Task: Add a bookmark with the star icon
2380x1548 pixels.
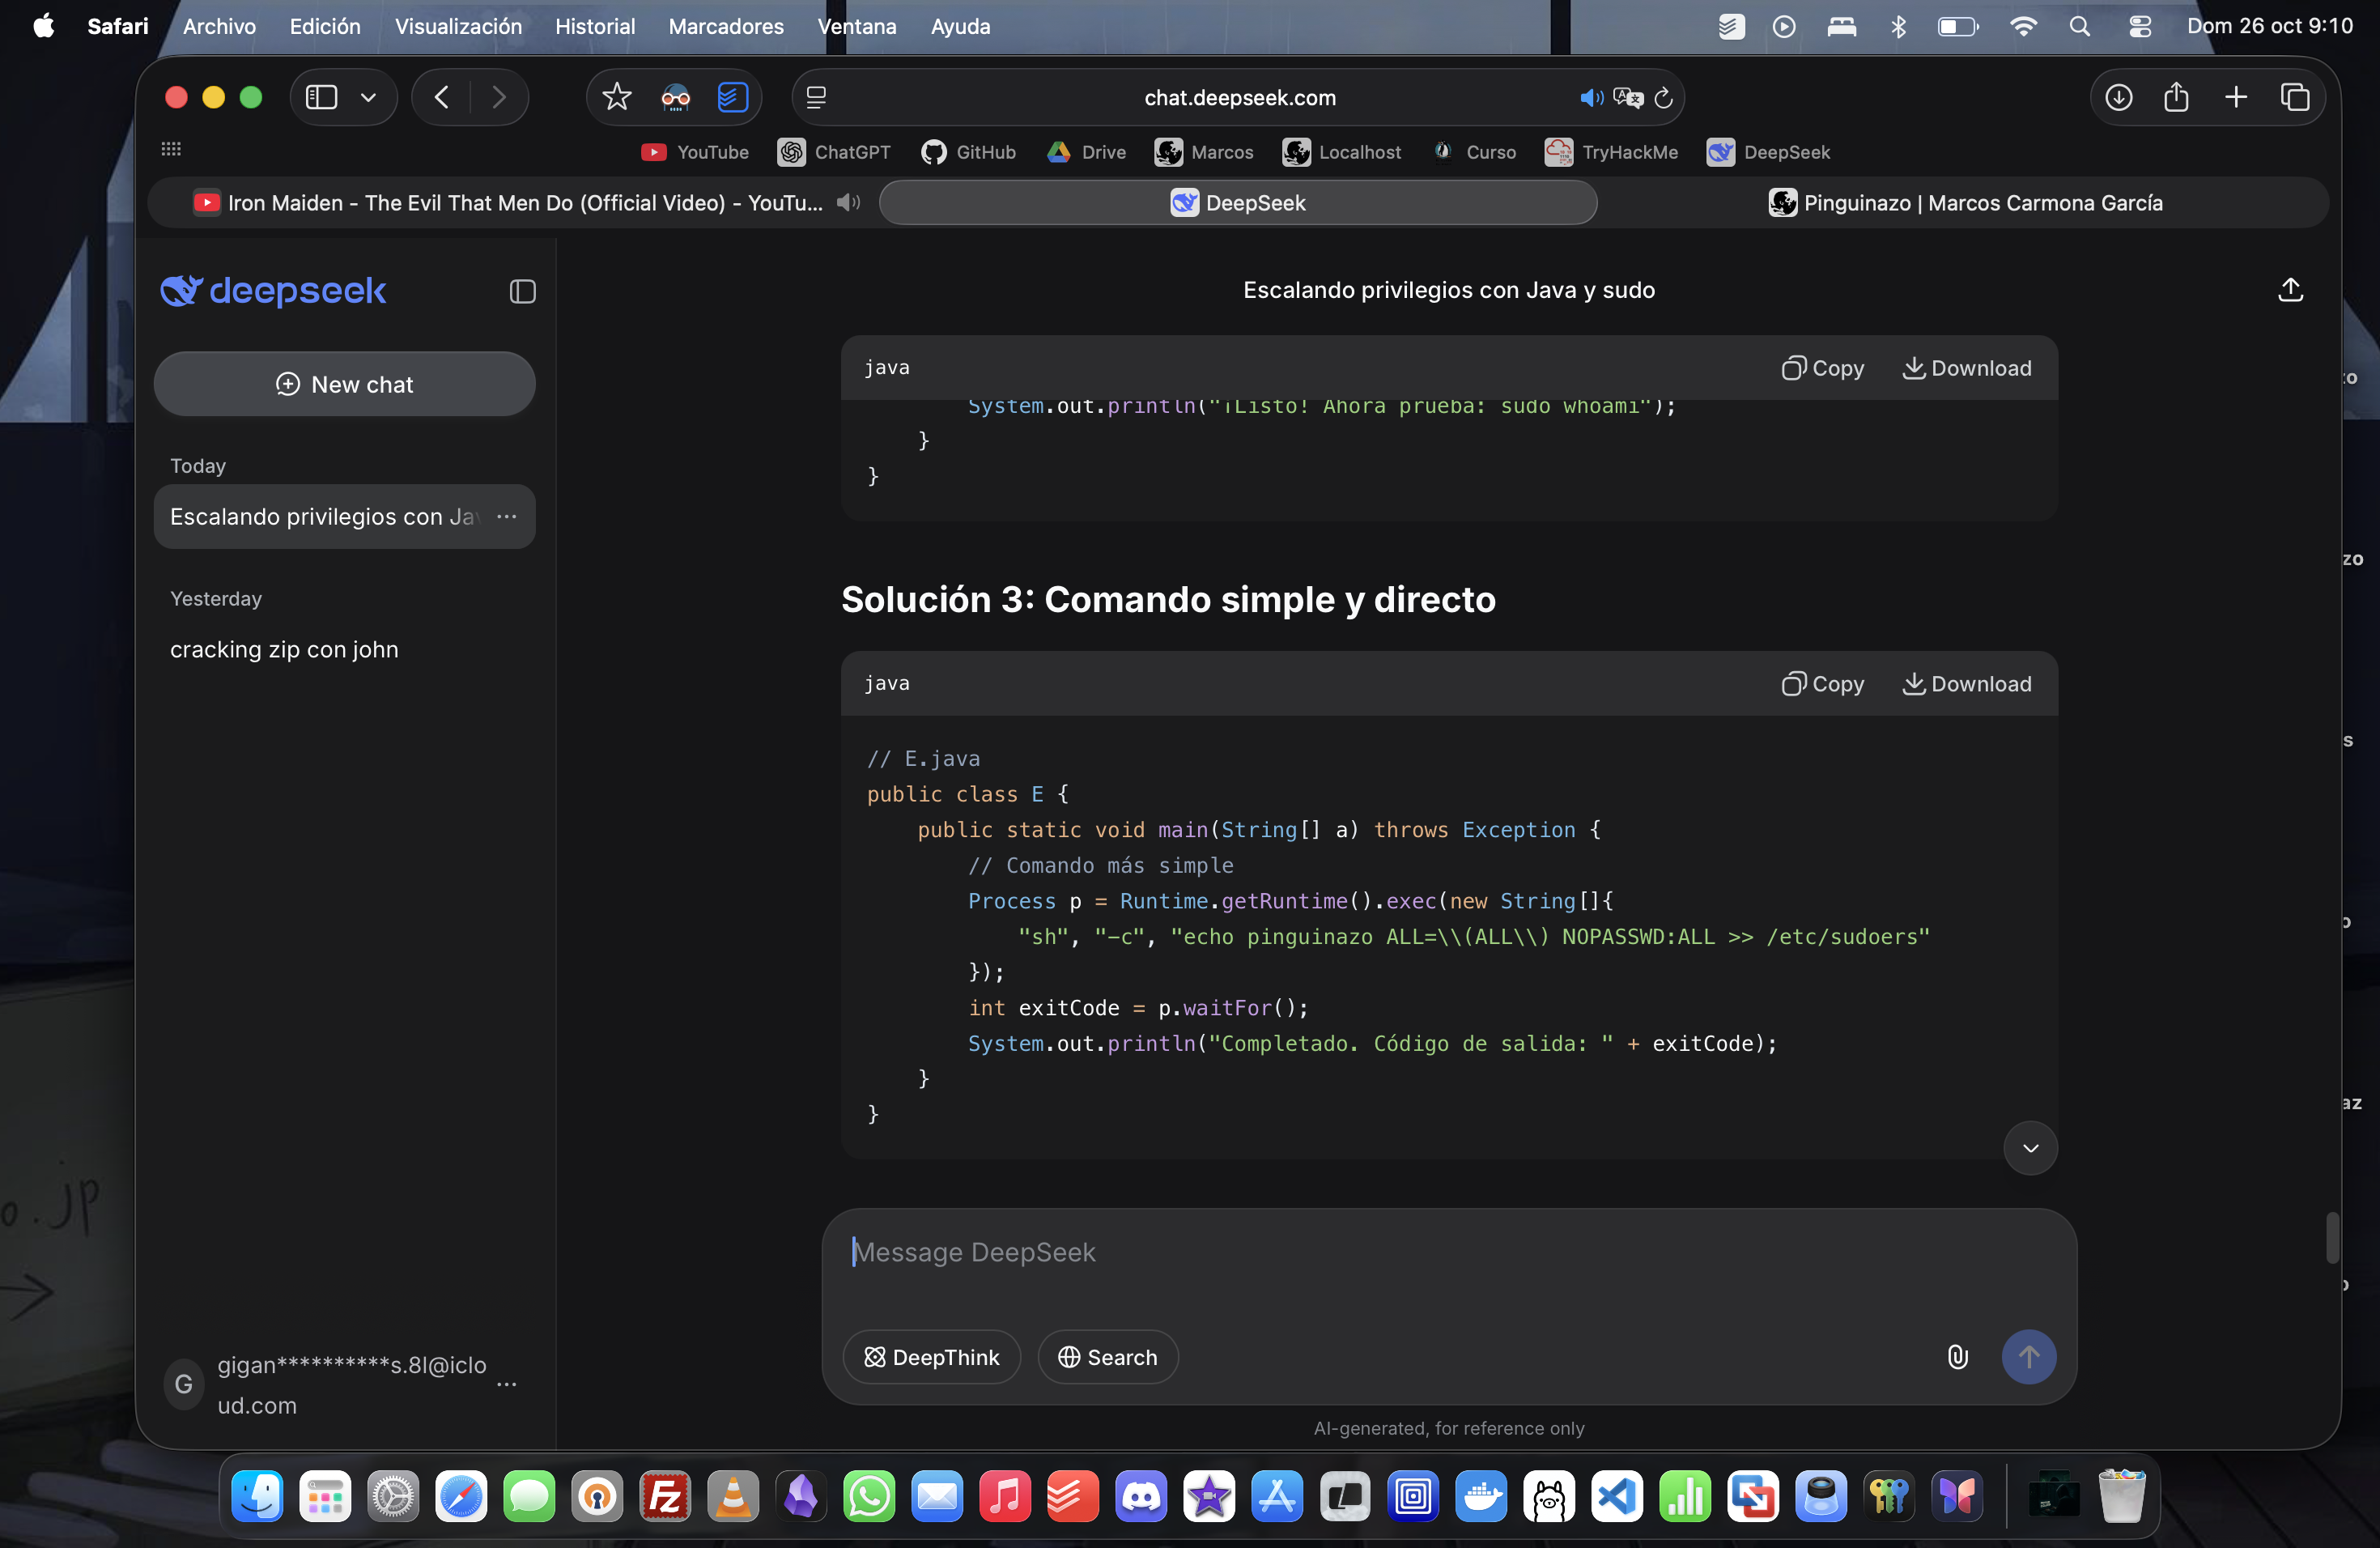Action: 617,97
